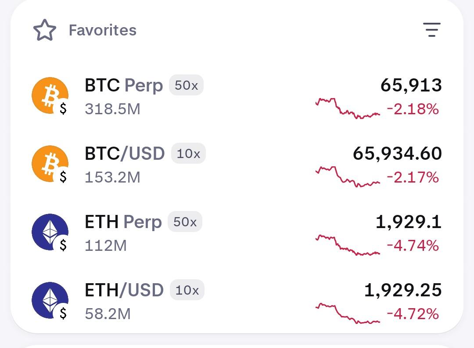Open the BTC/USD market name
This screenshot has width=474, height=348.
click(x=125, y=154)
